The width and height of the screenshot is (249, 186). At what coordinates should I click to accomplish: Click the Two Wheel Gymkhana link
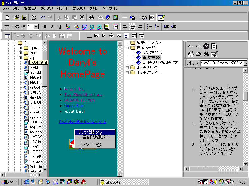coord(83,95)
